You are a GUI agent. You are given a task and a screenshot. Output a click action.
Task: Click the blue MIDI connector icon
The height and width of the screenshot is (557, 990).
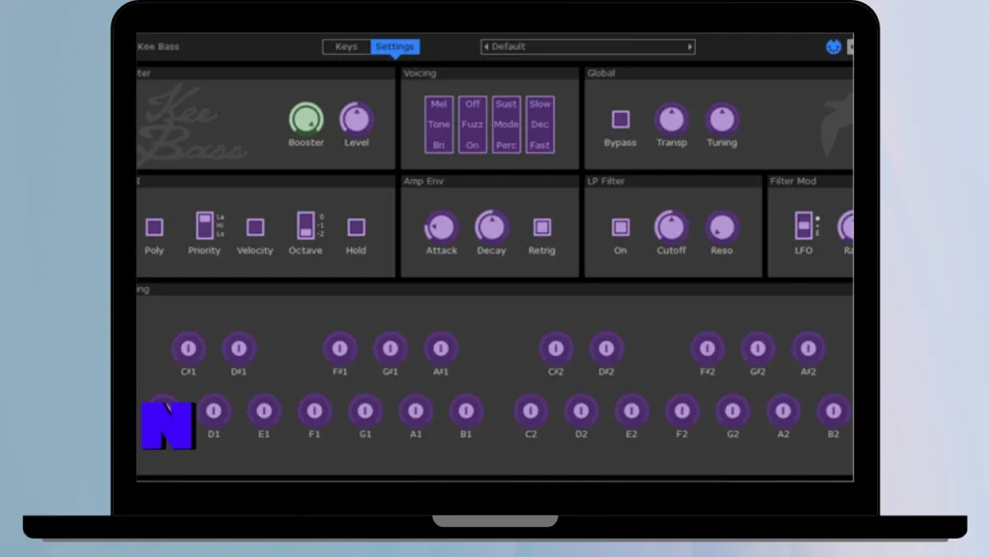coord(833,46)
